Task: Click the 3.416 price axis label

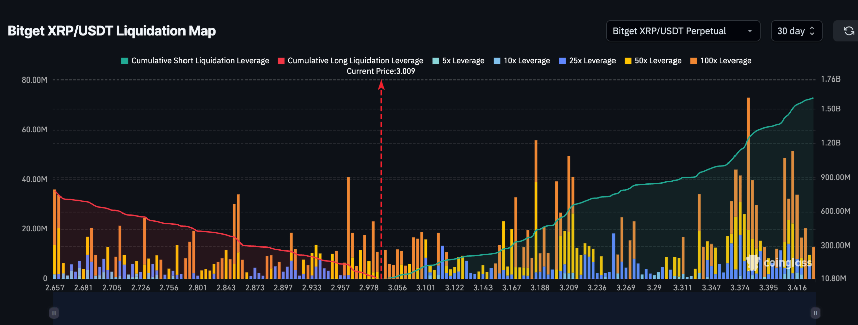Action: coord(797,288)
